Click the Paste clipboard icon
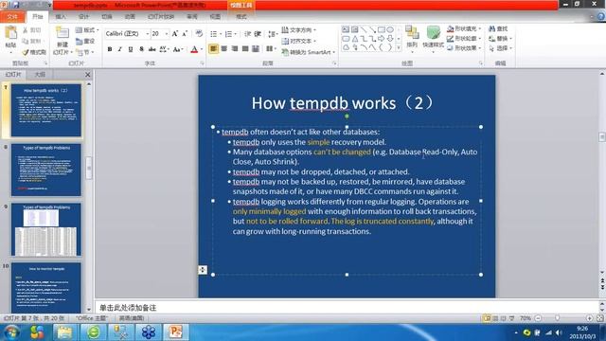The image size is (606, 341). tap(10, 33)
